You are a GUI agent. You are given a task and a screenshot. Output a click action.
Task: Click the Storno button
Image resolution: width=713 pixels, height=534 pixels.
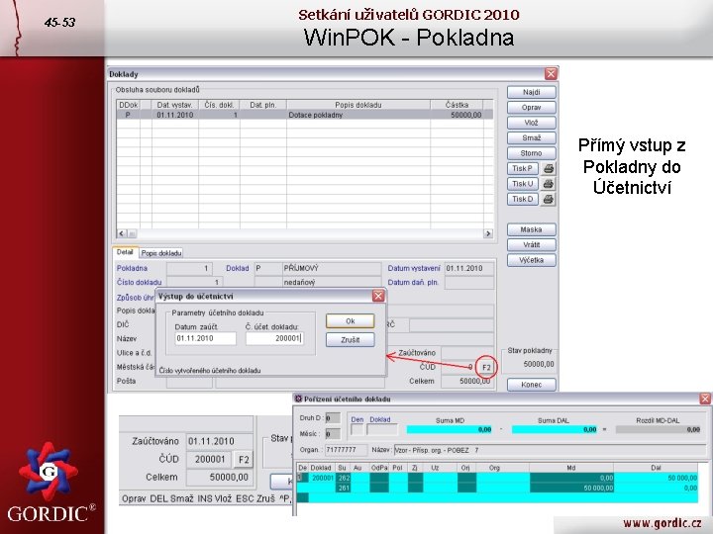(x=531, y=153)
